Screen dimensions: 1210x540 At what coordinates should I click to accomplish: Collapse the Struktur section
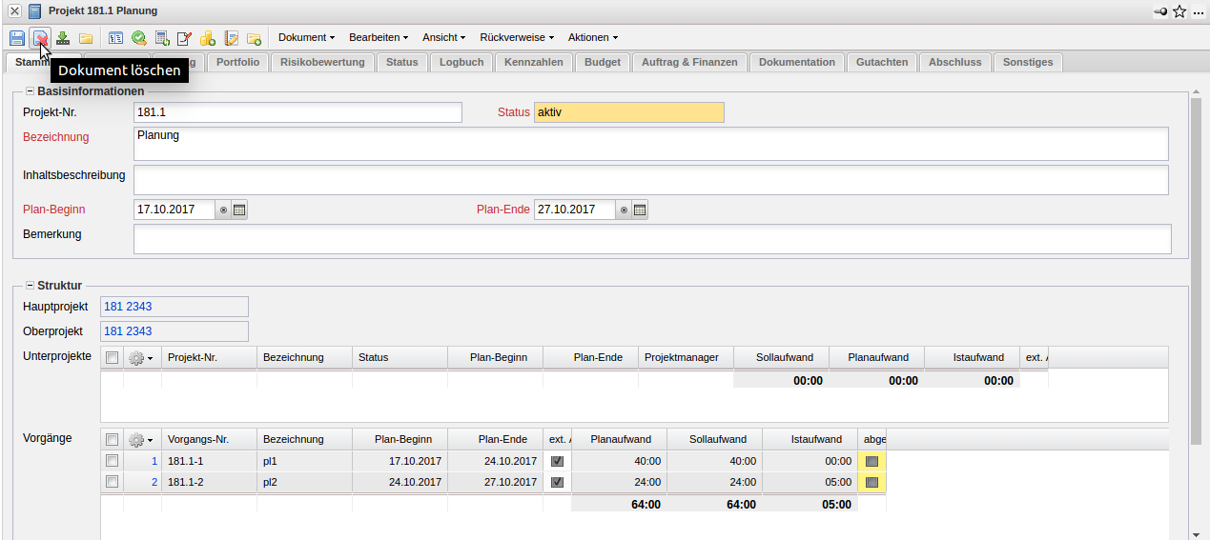tap(30, 285)
